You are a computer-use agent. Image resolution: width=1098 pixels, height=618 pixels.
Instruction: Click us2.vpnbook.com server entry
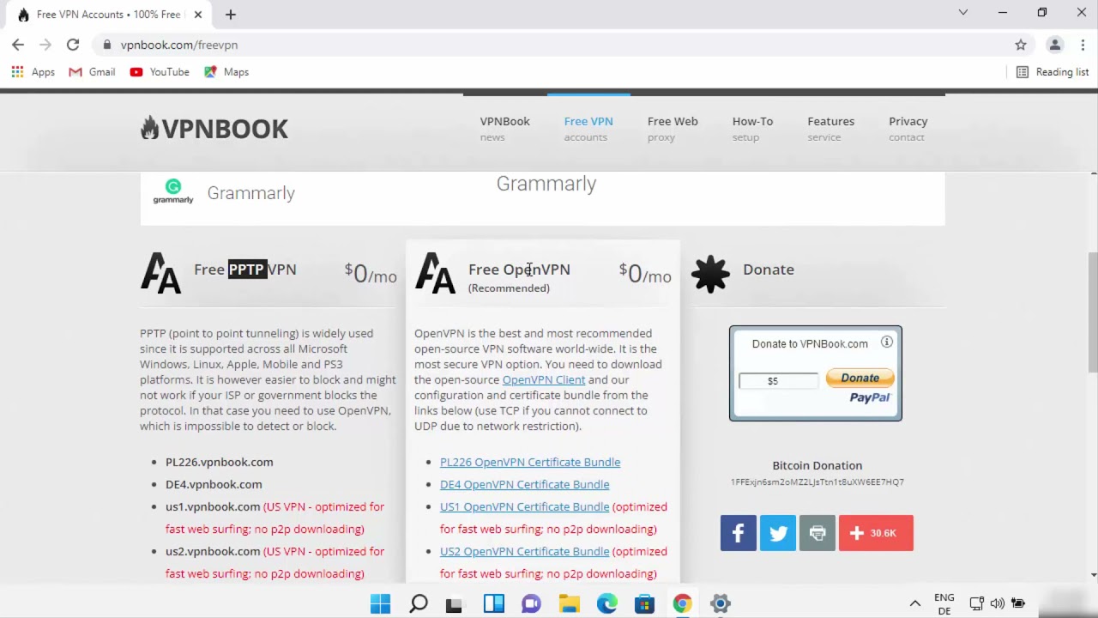click(x=213, y=551)
